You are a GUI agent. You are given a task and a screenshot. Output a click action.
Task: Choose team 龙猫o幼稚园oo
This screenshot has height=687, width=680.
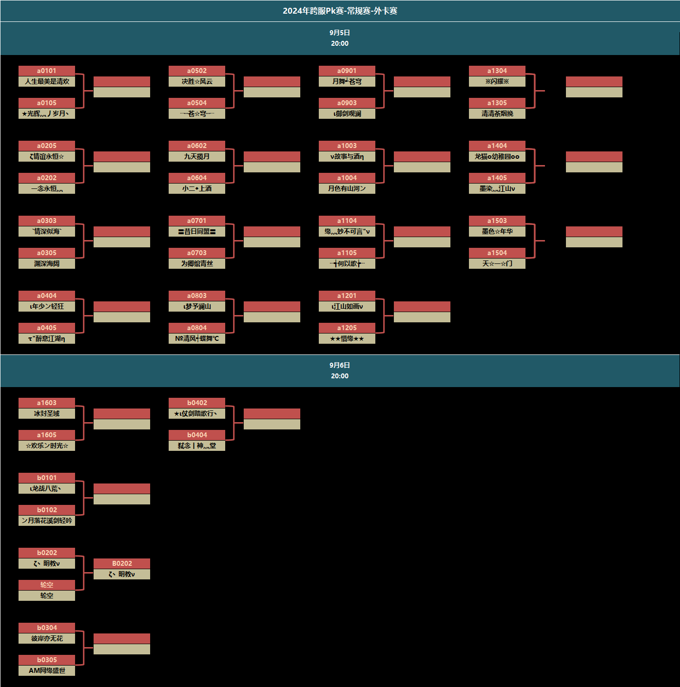497,156
